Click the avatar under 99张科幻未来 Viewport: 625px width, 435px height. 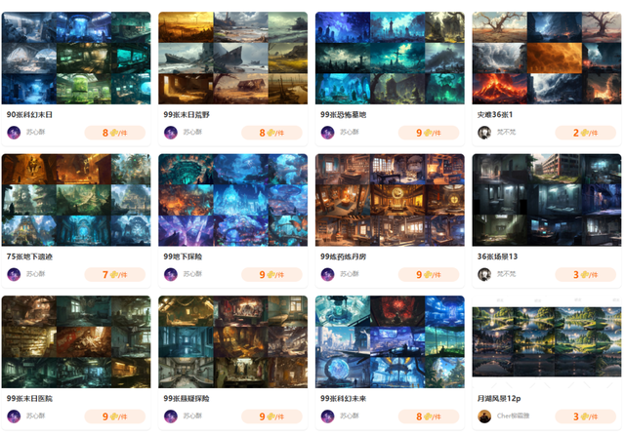[328, 416]
